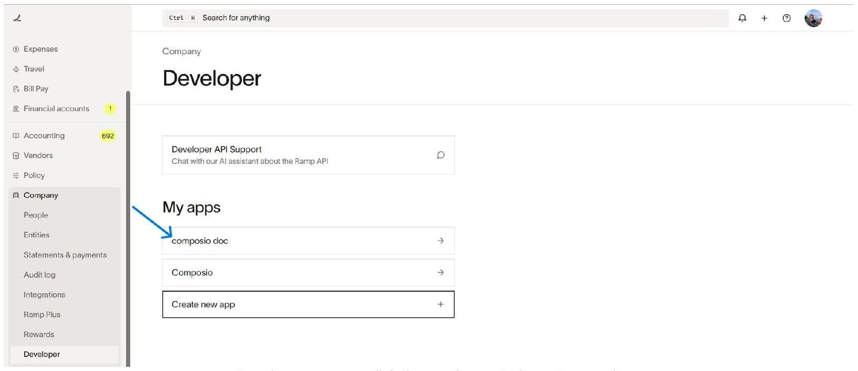Click the 'Chat with our AI assistant' text

tap(250, 161)
